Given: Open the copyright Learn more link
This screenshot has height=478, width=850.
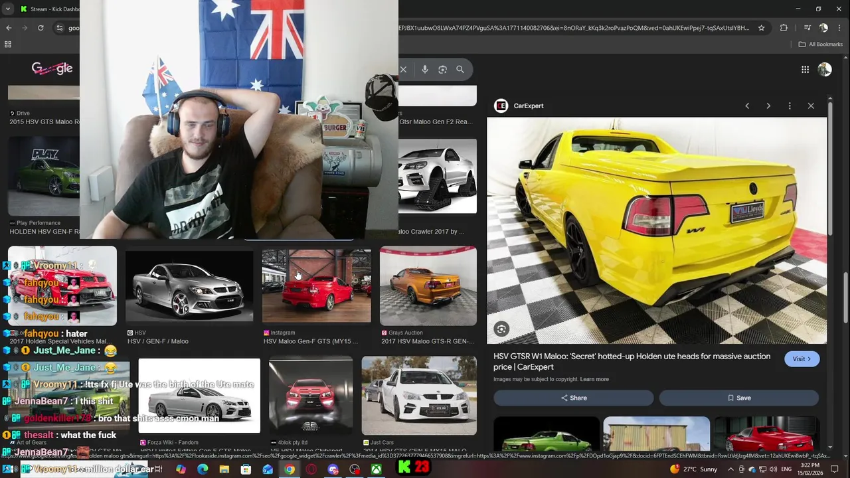Looking at the screenshot, I should click(x=594, y=379).
